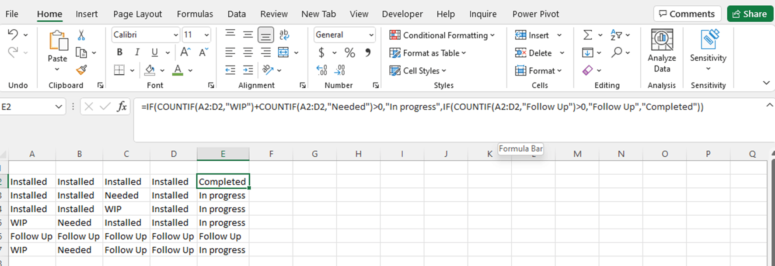Select column H header

pyautogui.click(x=358, y=154)
